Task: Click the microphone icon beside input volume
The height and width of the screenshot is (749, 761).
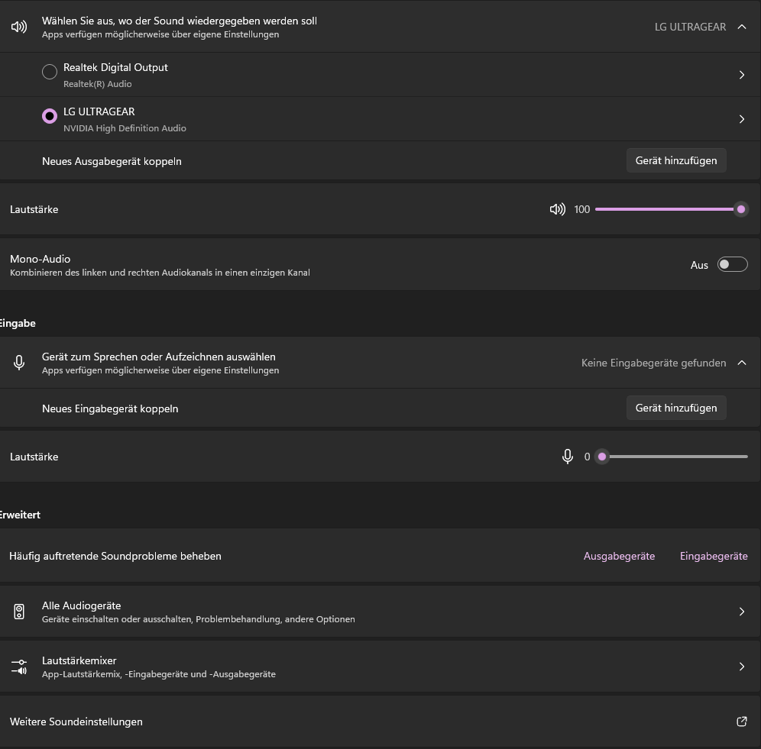Action: (x=568, y=457)
